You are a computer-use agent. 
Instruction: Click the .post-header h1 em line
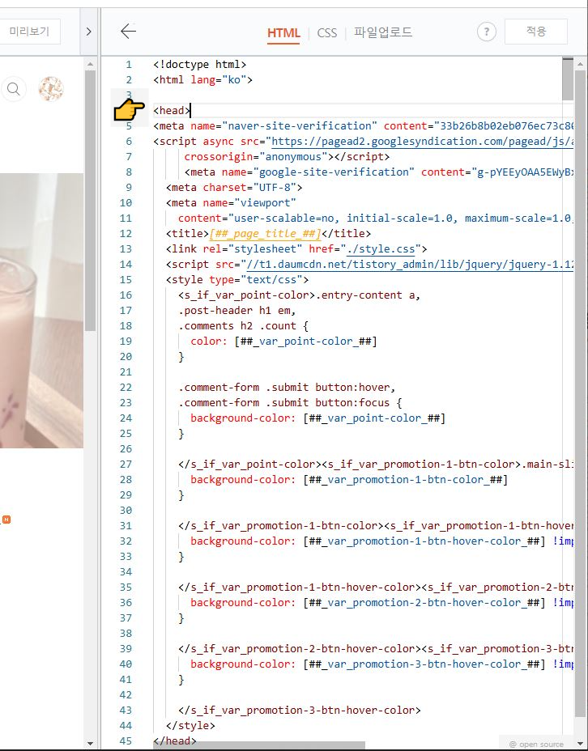(237, 311)
